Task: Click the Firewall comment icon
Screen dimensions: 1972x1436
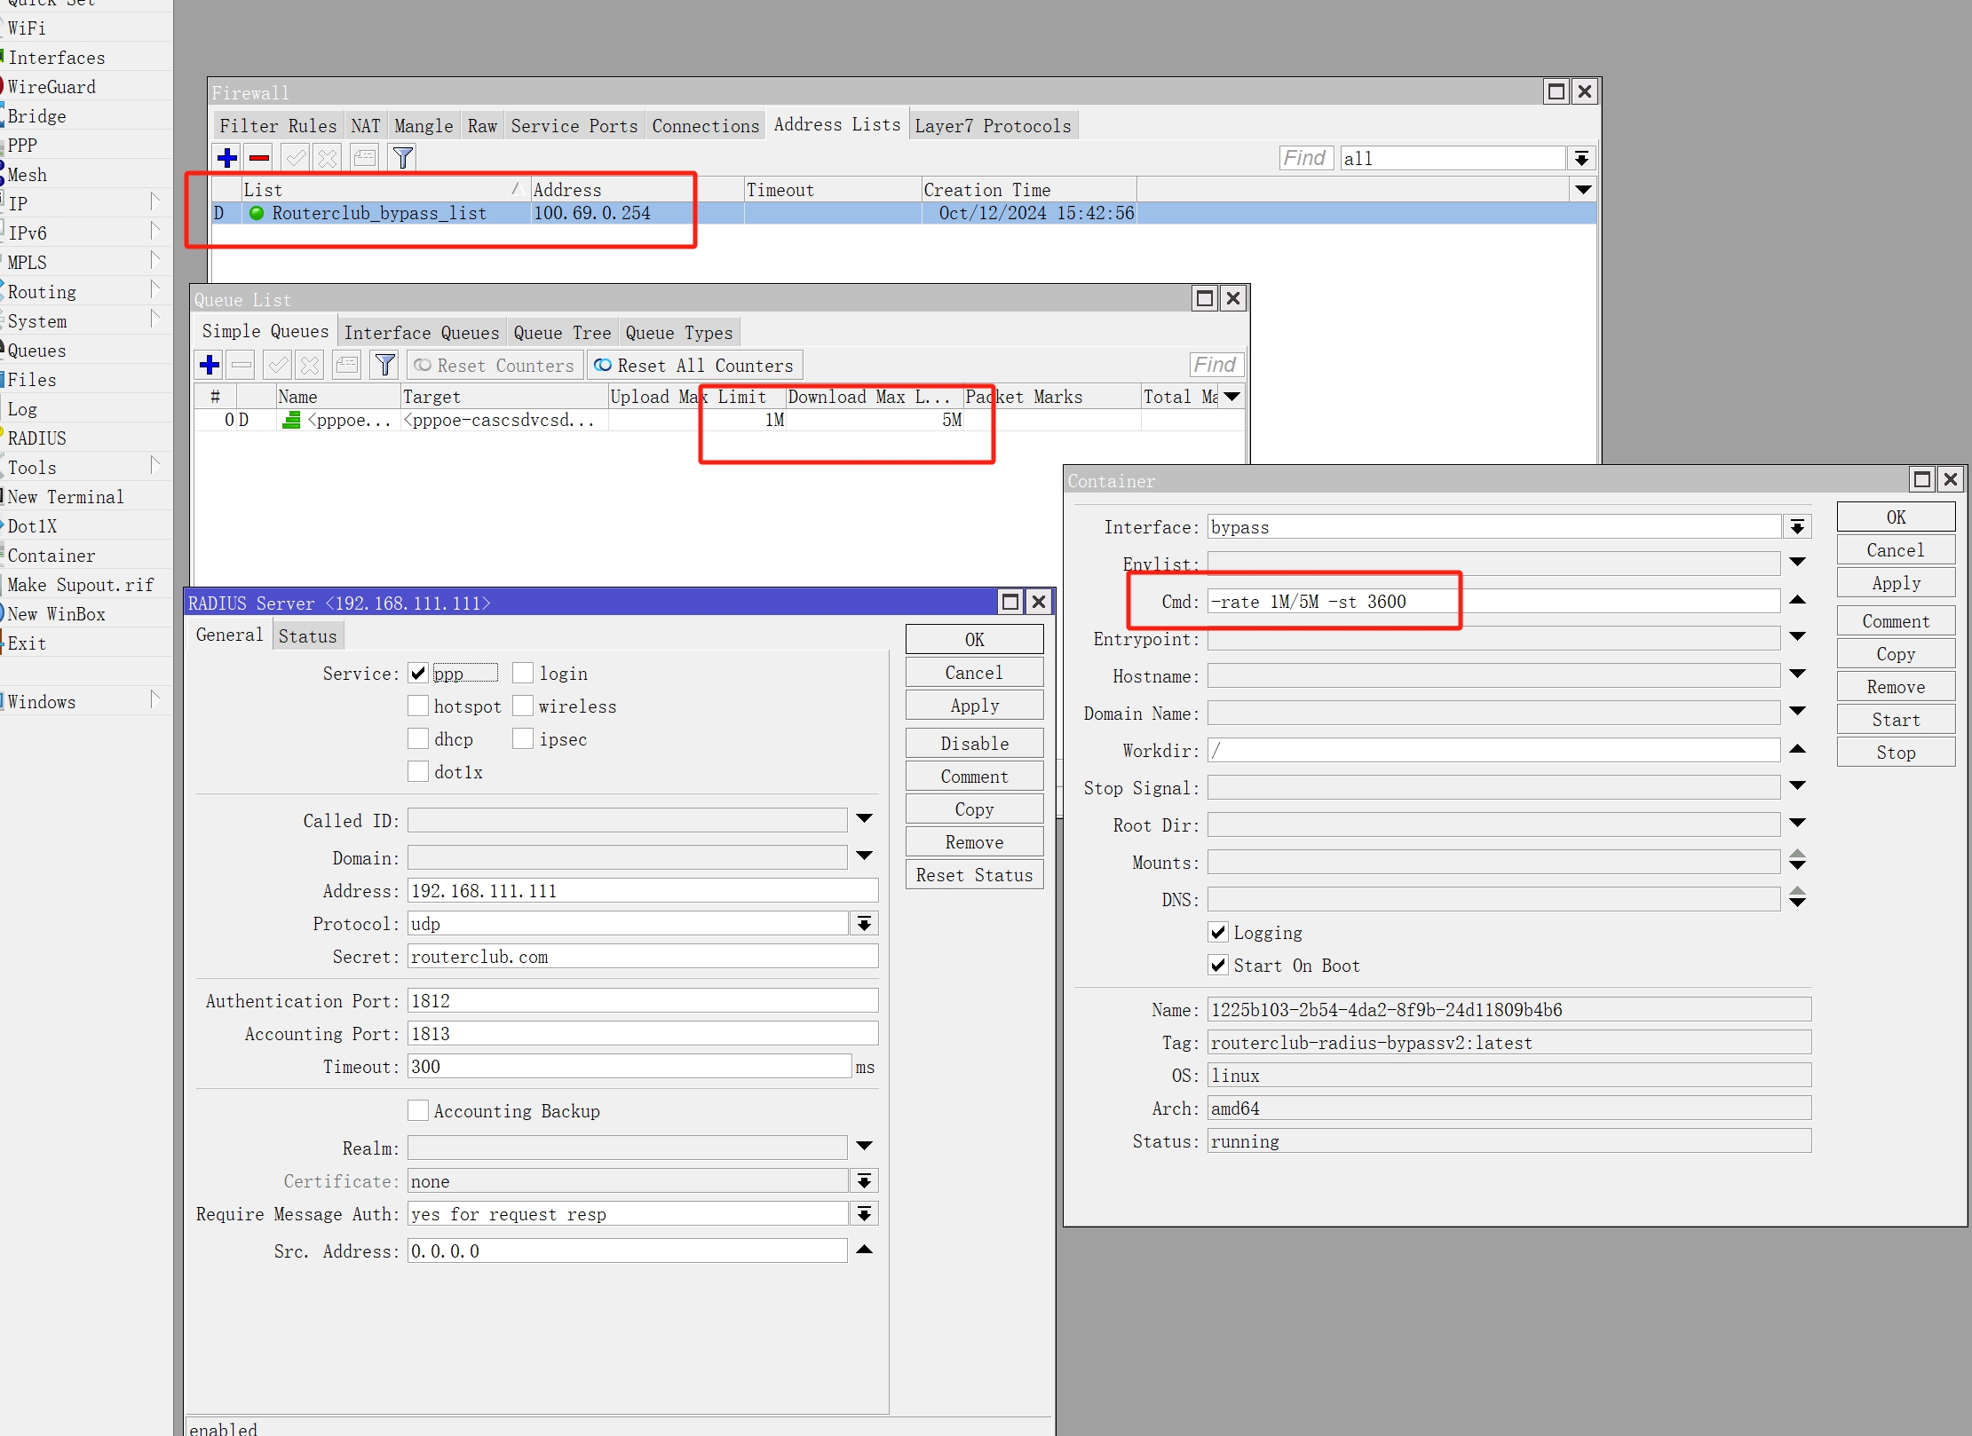Action: (365, 158)
